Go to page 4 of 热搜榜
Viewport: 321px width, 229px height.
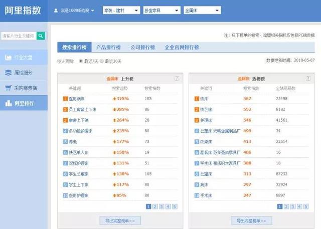[x=299, y=206]
